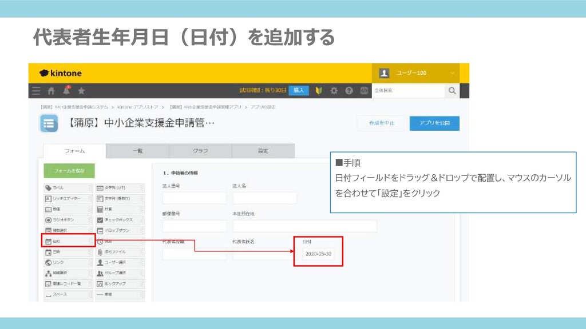Viewport: 586px width, 329px height.
Task: Click the フォームを保存 button
Action: [x=69, y=171]
